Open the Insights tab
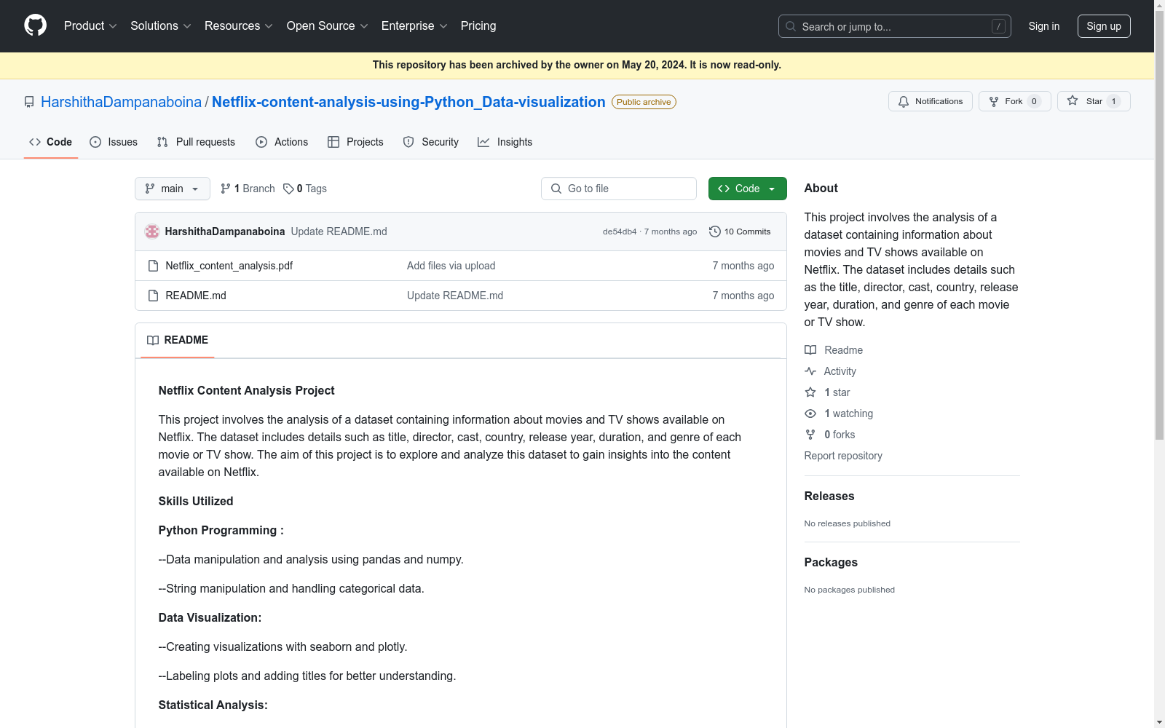The height and width of the screenshot is (728, 1165). (x=505, y=142)
